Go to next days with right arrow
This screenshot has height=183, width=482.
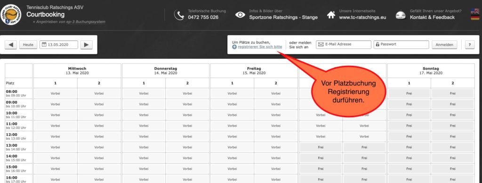coord(87,45)
